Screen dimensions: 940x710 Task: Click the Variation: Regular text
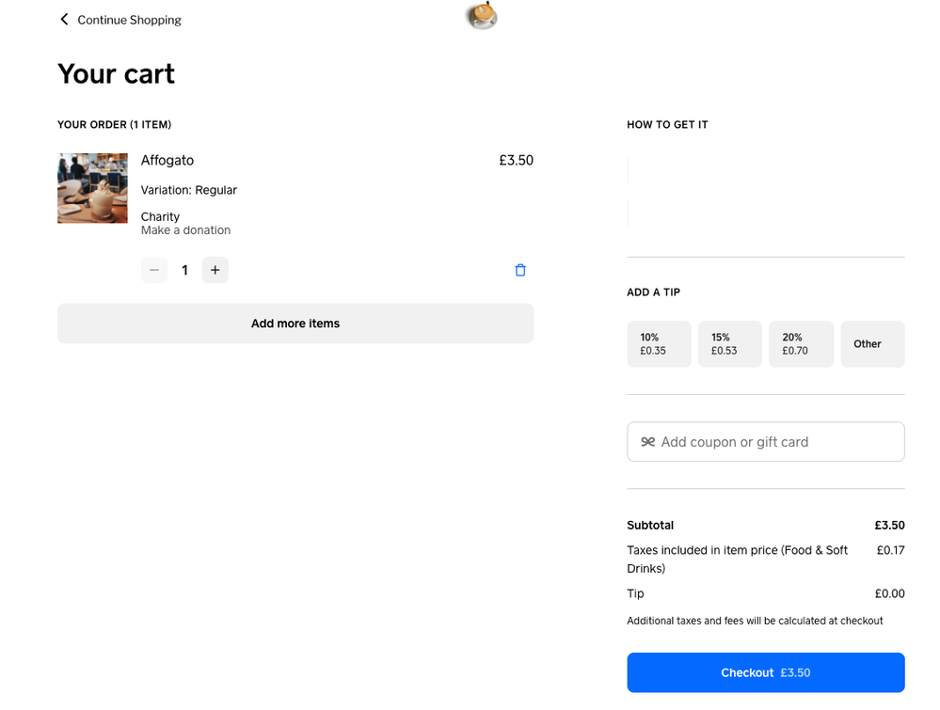pos(188,190)
